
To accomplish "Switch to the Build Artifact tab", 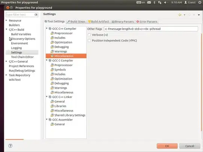I will point(98,22).
